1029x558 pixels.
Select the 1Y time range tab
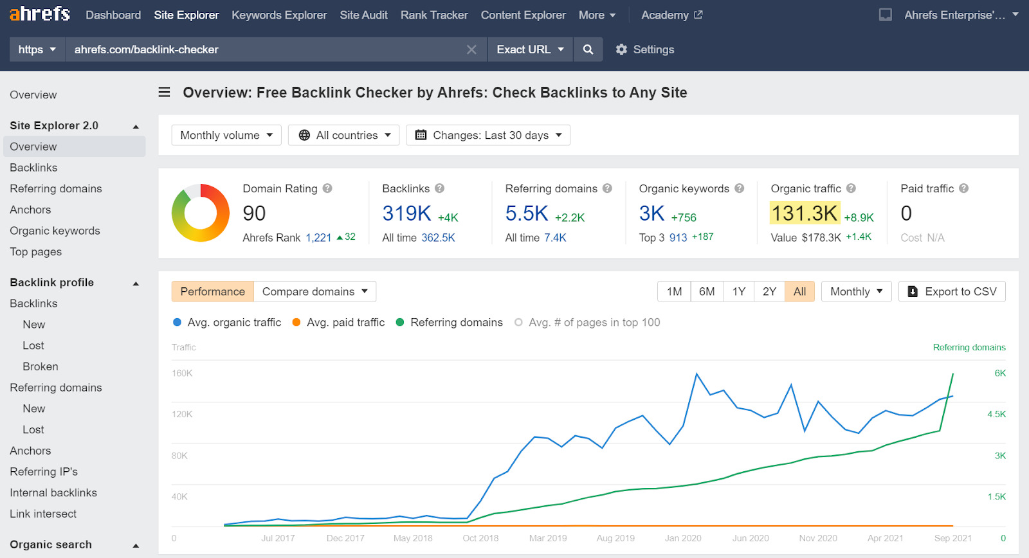click(x=738, y=292)
